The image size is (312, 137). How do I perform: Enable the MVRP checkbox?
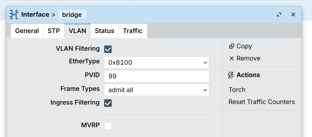(108, 126)
